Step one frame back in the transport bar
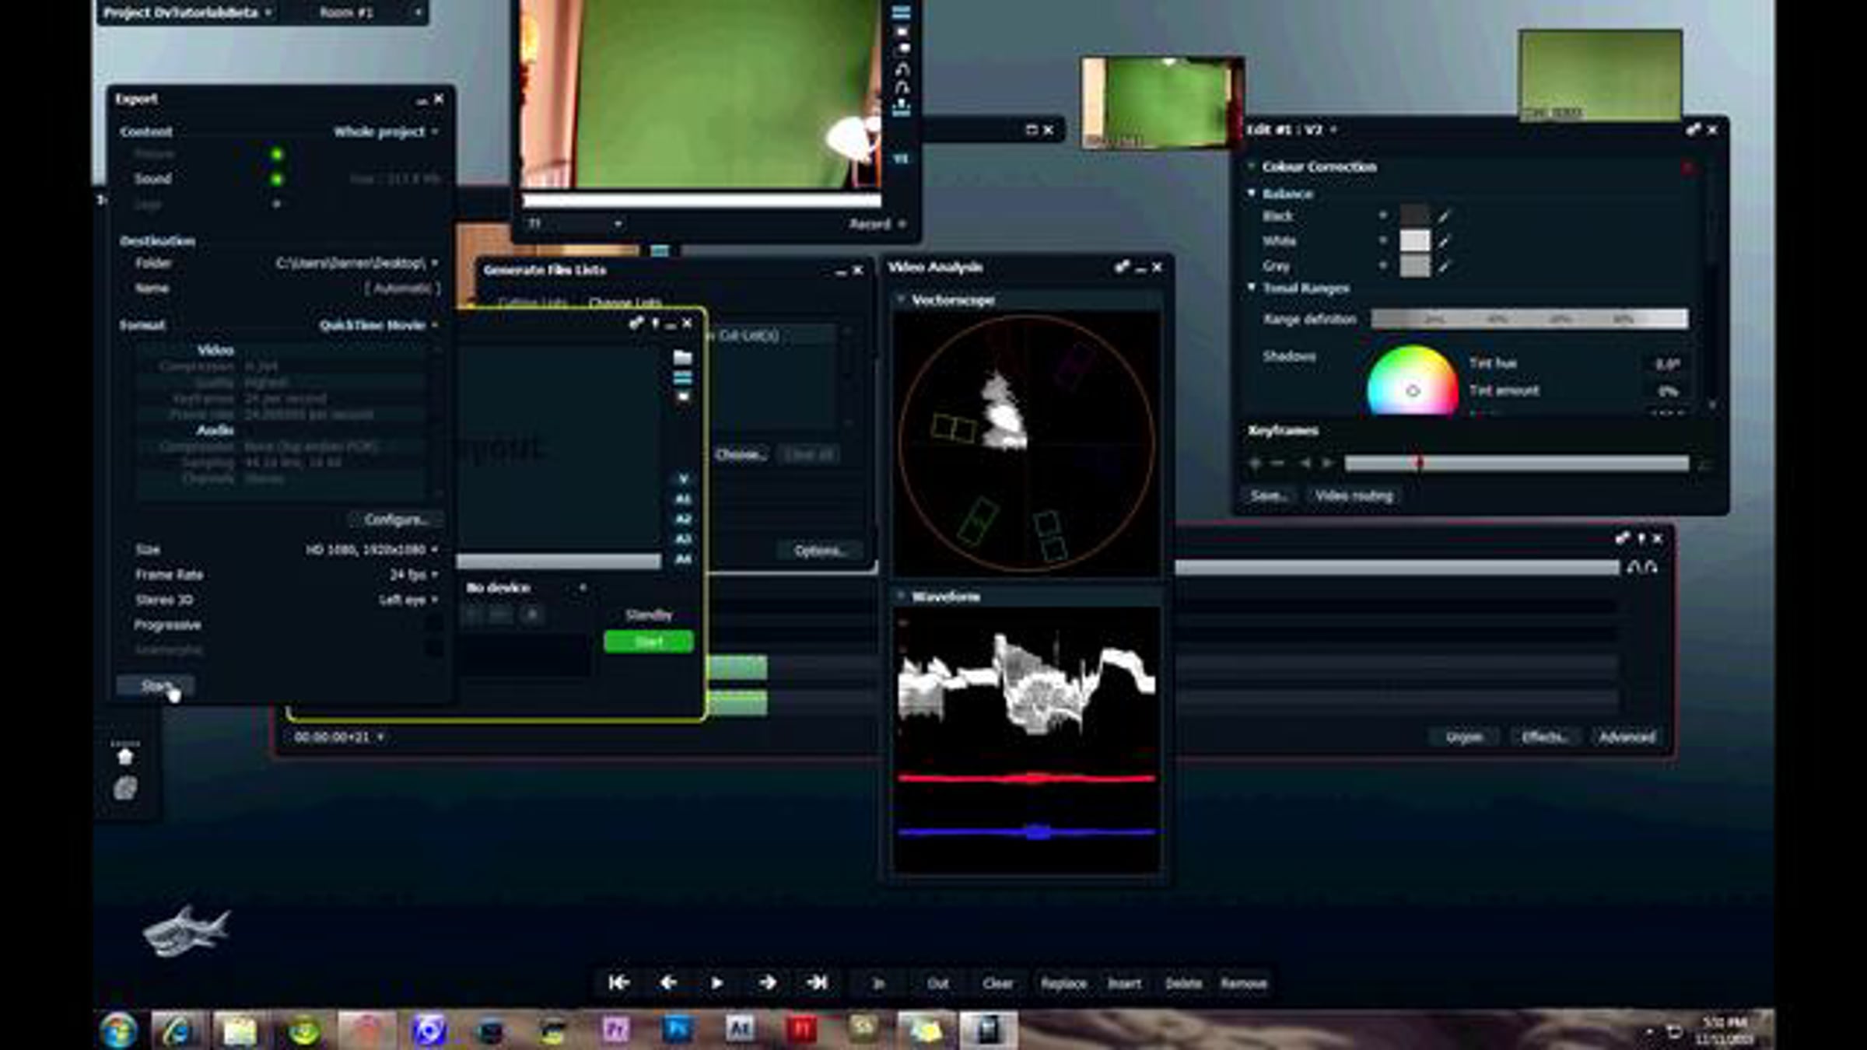The height and width of the screenshot is (1050, 1867). 668,983
